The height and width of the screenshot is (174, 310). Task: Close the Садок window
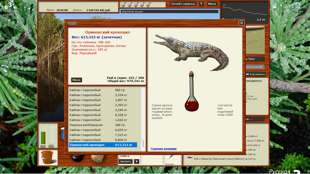[x=241, y=23]
